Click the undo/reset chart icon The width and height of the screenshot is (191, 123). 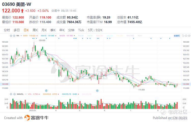[x=183, y=36]
